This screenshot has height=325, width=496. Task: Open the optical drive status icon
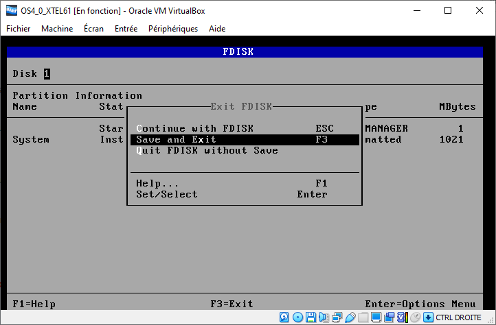point(297,317)
